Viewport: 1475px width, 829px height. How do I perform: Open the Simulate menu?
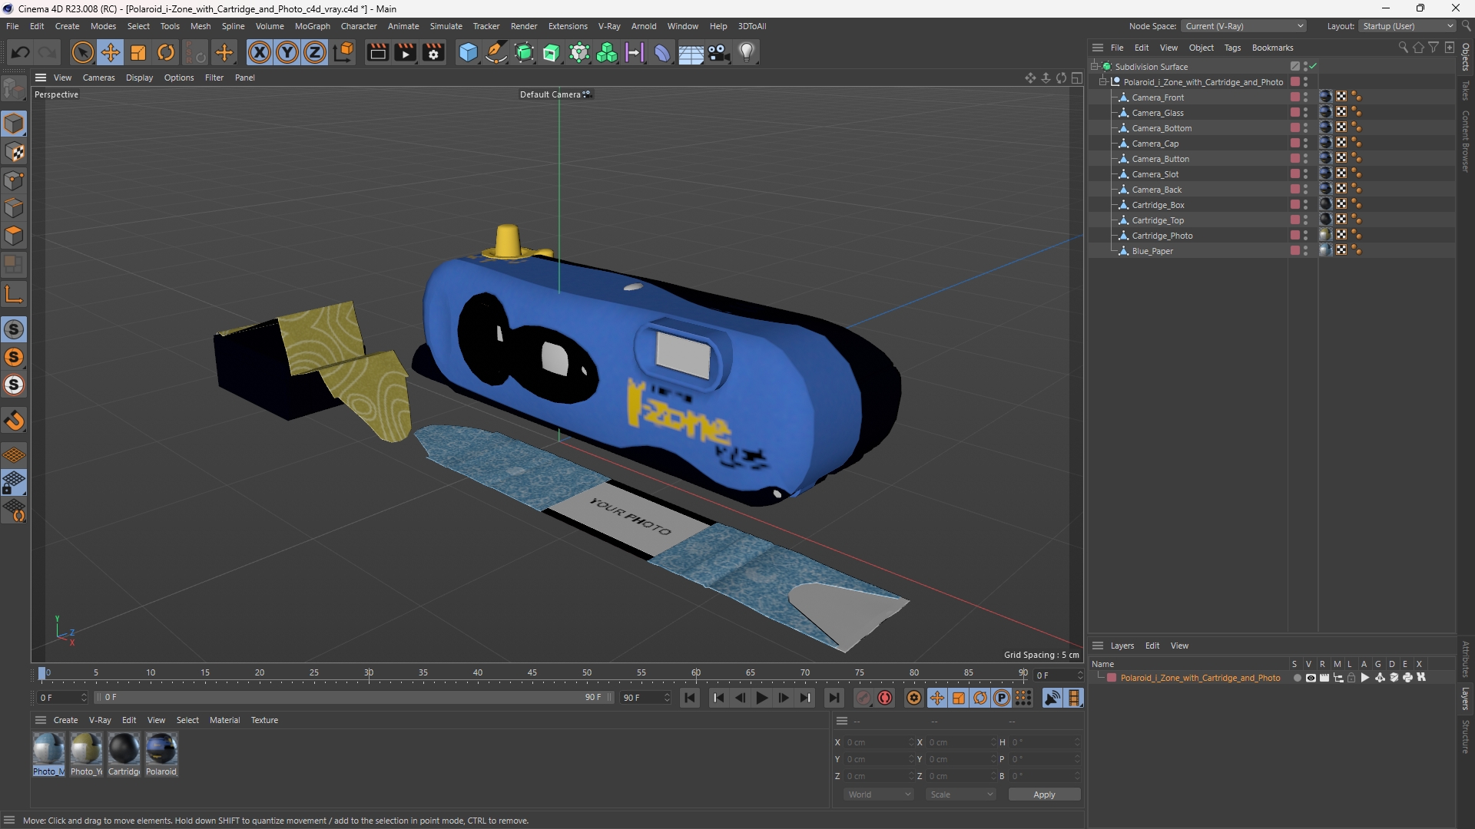(x=446, y=26)
